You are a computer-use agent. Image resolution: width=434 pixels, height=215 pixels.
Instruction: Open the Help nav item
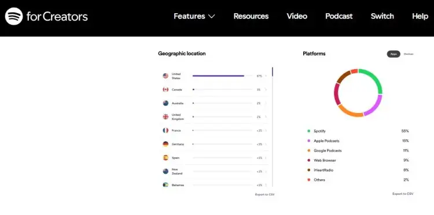[420, 16]
